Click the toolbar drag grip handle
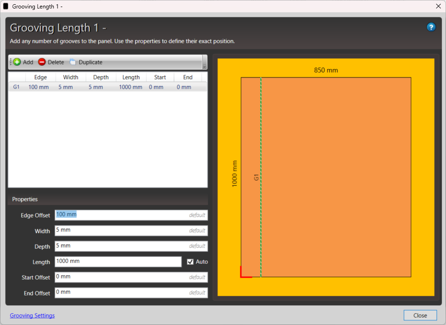Viewport: 446px width, 325px height. tap(10, 62)
